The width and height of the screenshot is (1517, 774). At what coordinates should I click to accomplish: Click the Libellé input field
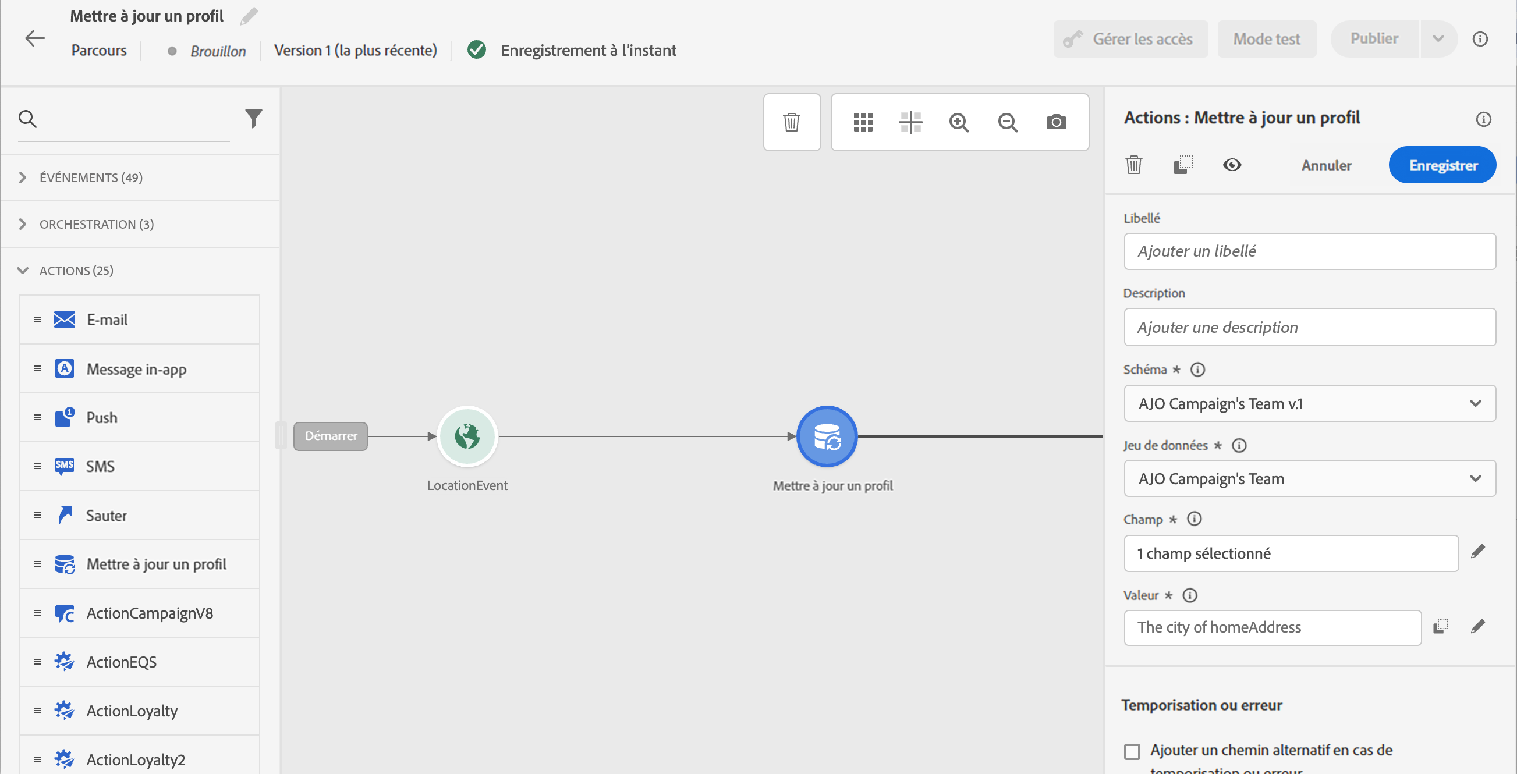coord(1309,251)
